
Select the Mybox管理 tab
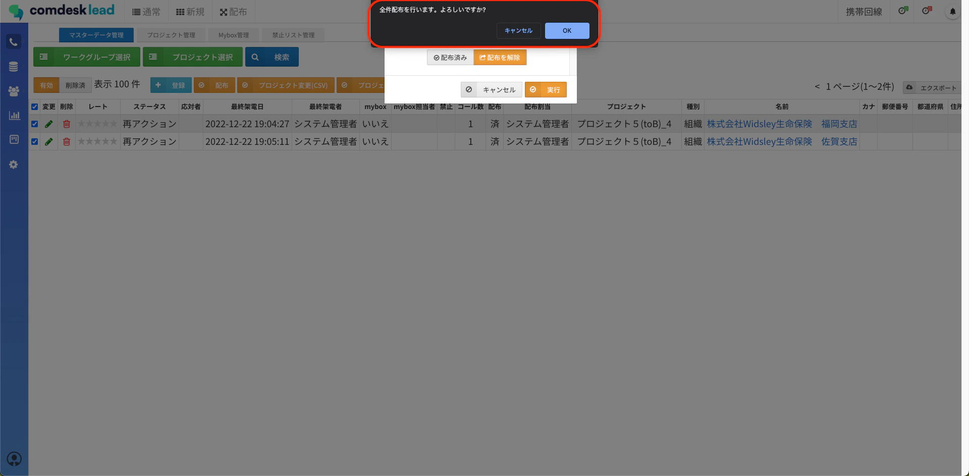click(x=234, y=35)
